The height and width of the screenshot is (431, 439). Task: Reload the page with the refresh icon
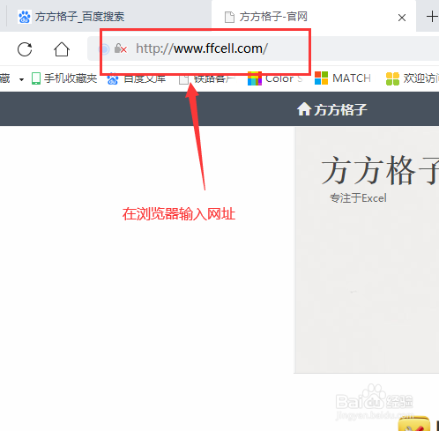pyautogui.click(x=25, y=49)
